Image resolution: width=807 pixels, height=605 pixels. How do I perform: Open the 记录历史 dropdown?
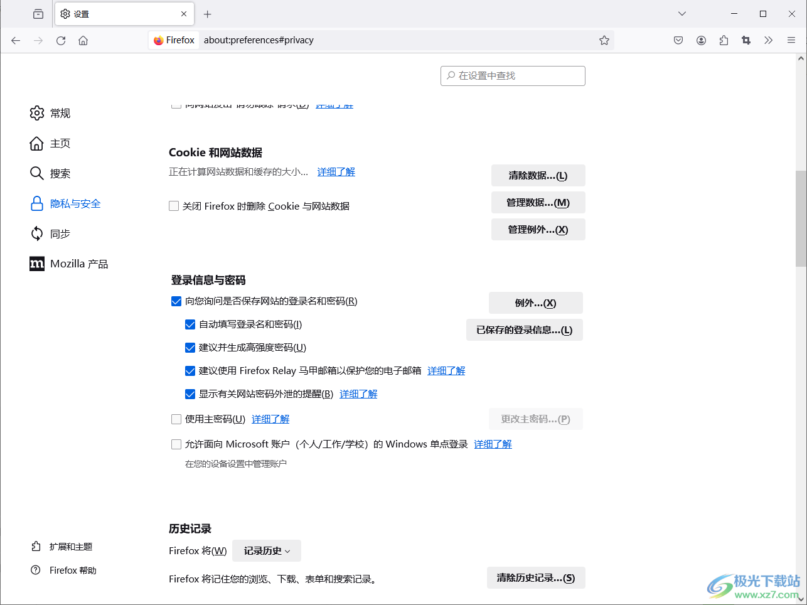267,551
